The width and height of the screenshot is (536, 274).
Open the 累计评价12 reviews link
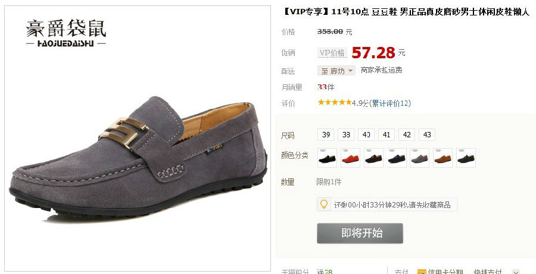390,103
